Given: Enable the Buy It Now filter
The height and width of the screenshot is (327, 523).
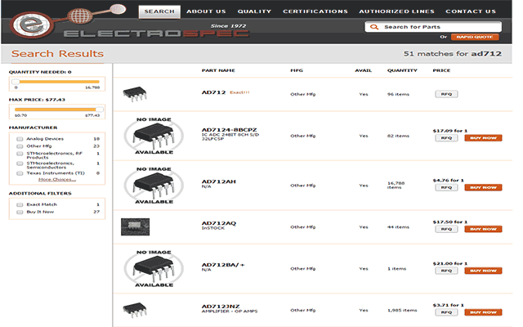Looking at the screenshot, I should (x=20, y=212).
